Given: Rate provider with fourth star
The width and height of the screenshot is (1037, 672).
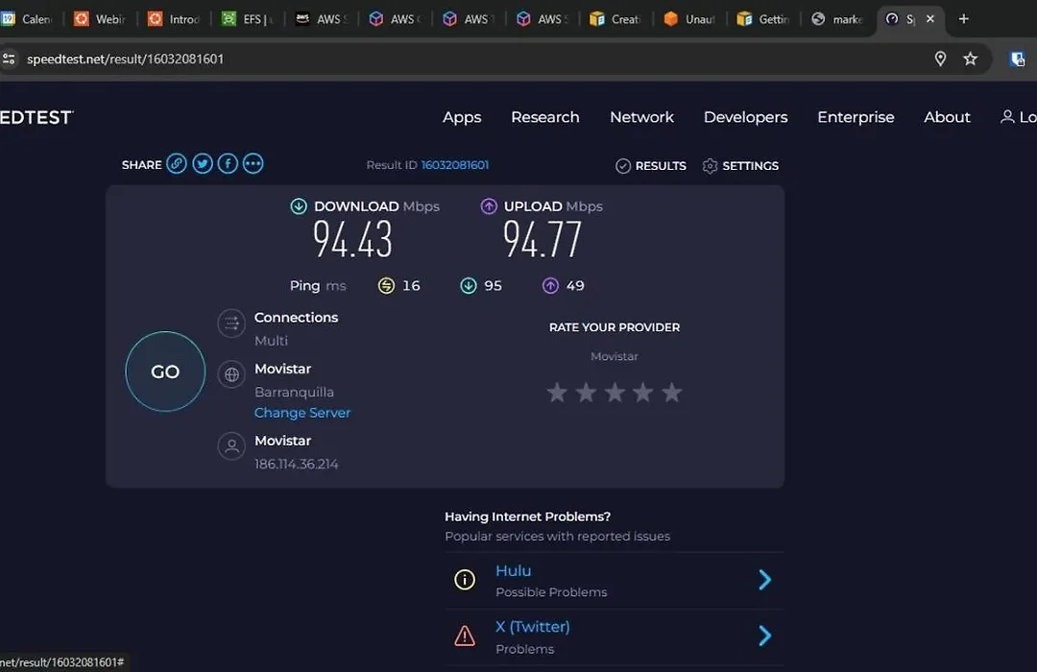Looking at the screenshot, I should click(x=642, y=393).
